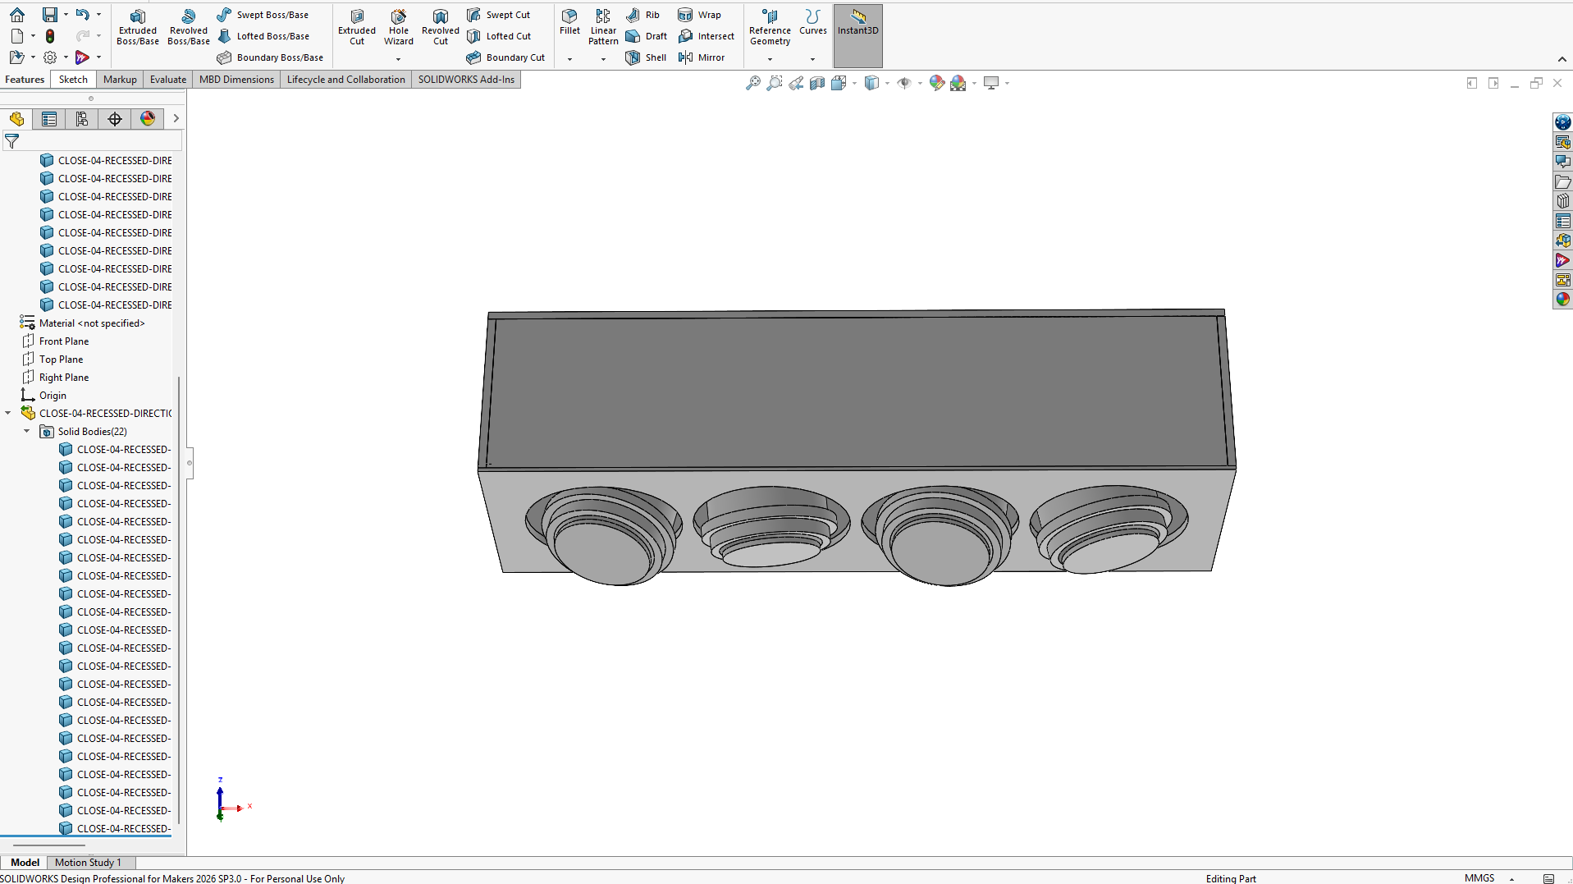Viewport: 1573px width, 884px height.
Task: Select the Extruded Boss/Base tool
Action: click(x=138, y=27)
